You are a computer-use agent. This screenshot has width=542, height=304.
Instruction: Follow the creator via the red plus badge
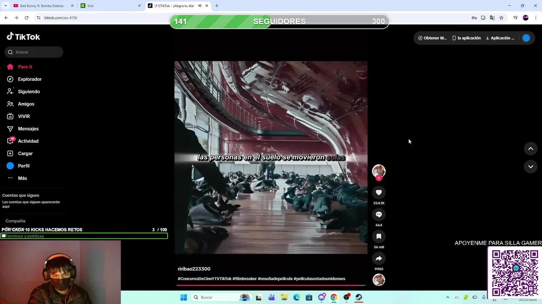[x=379, y=178]
